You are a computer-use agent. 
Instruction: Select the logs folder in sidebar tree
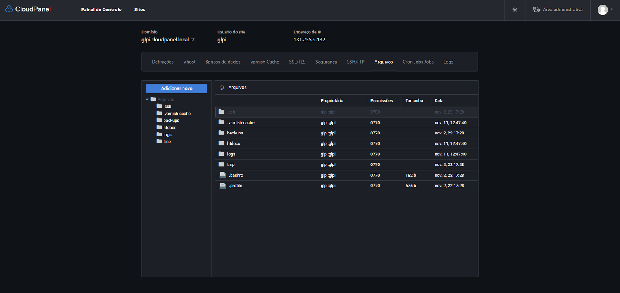tap(167, 134)
